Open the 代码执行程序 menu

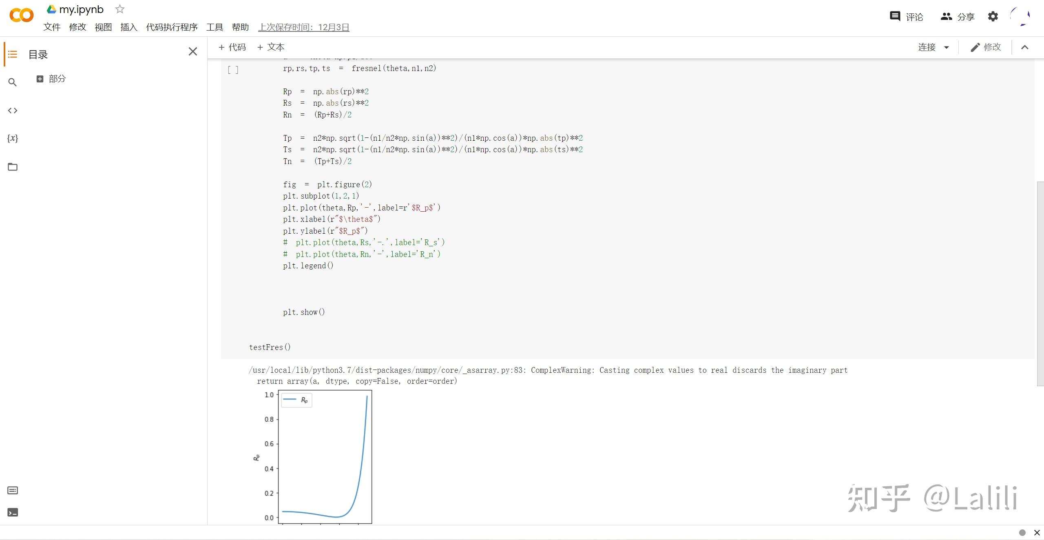pos(172,27)
